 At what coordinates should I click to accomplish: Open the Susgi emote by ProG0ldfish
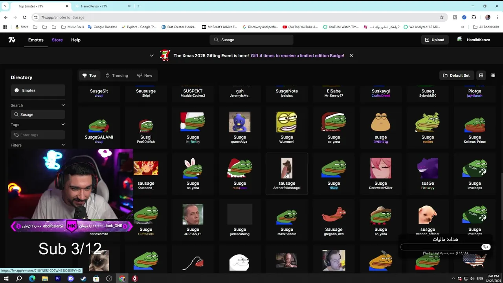pos(146,128)
